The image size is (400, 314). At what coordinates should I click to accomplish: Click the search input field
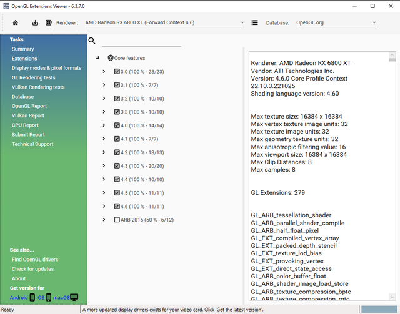(142, 41)
